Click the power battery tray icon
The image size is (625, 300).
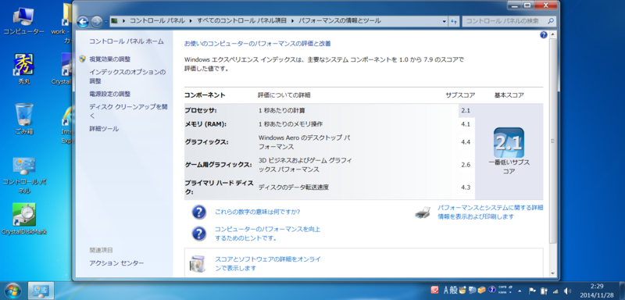pyautogui.click(x=544, y=291)
